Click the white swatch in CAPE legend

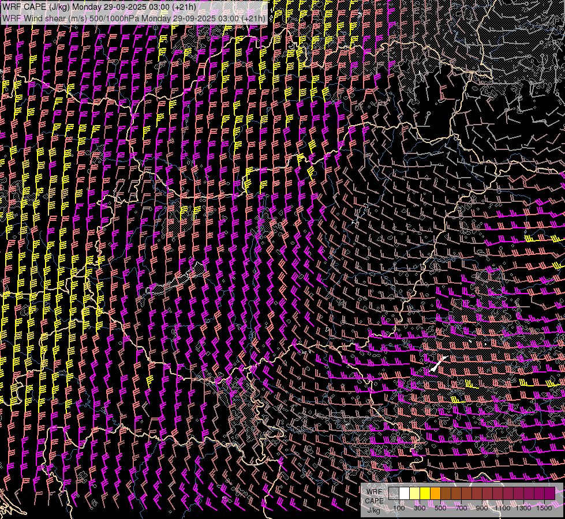405,493
